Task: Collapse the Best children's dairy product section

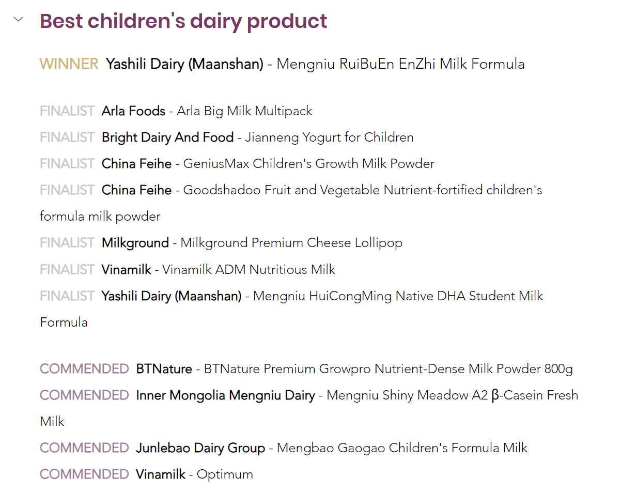Action: tap(19, 20)
